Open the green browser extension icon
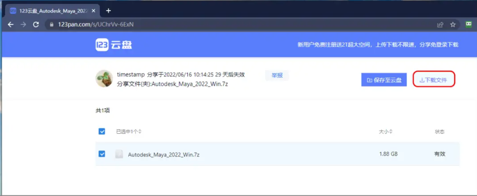This screenshot has height=196, width=477. point(468,24)
